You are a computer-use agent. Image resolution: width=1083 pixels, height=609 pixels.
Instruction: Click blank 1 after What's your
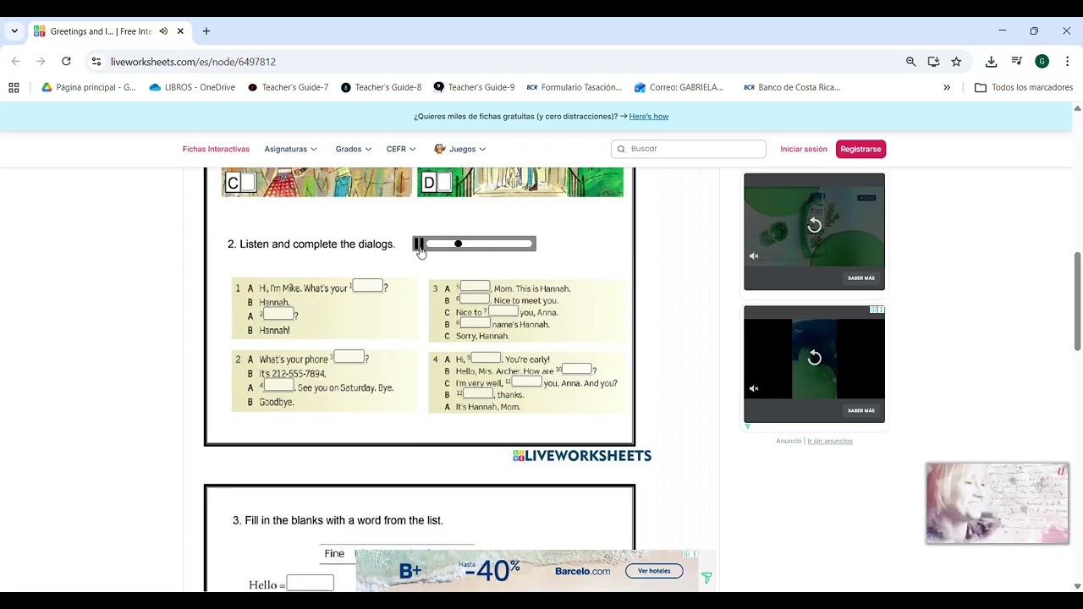click(x=368, y=286)
